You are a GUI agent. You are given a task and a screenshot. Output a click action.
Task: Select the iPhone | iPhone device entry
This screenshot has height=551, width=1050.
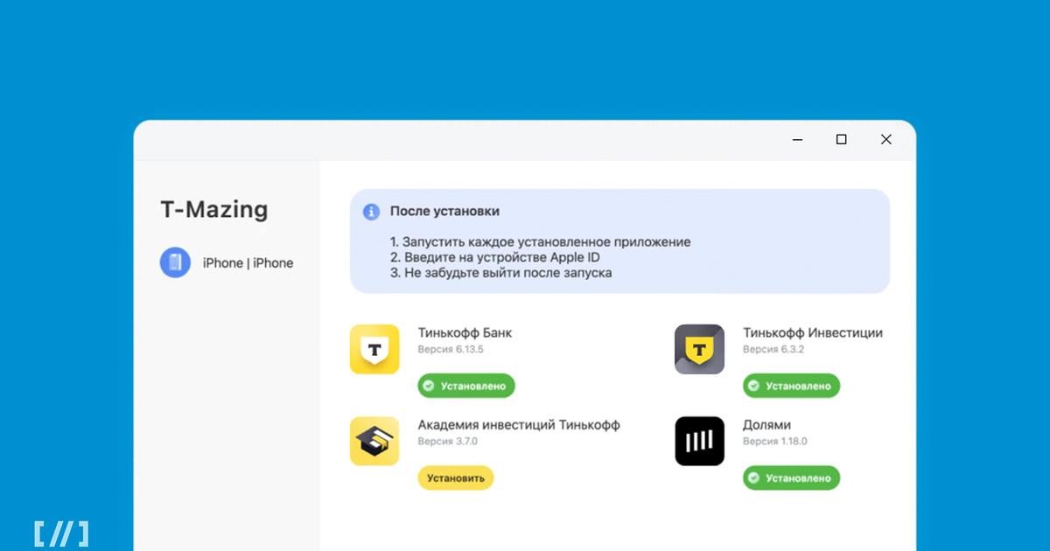coord(227,262)
